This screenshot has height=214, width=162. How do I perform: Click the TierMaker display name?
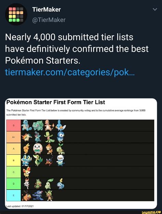(46, 10)
